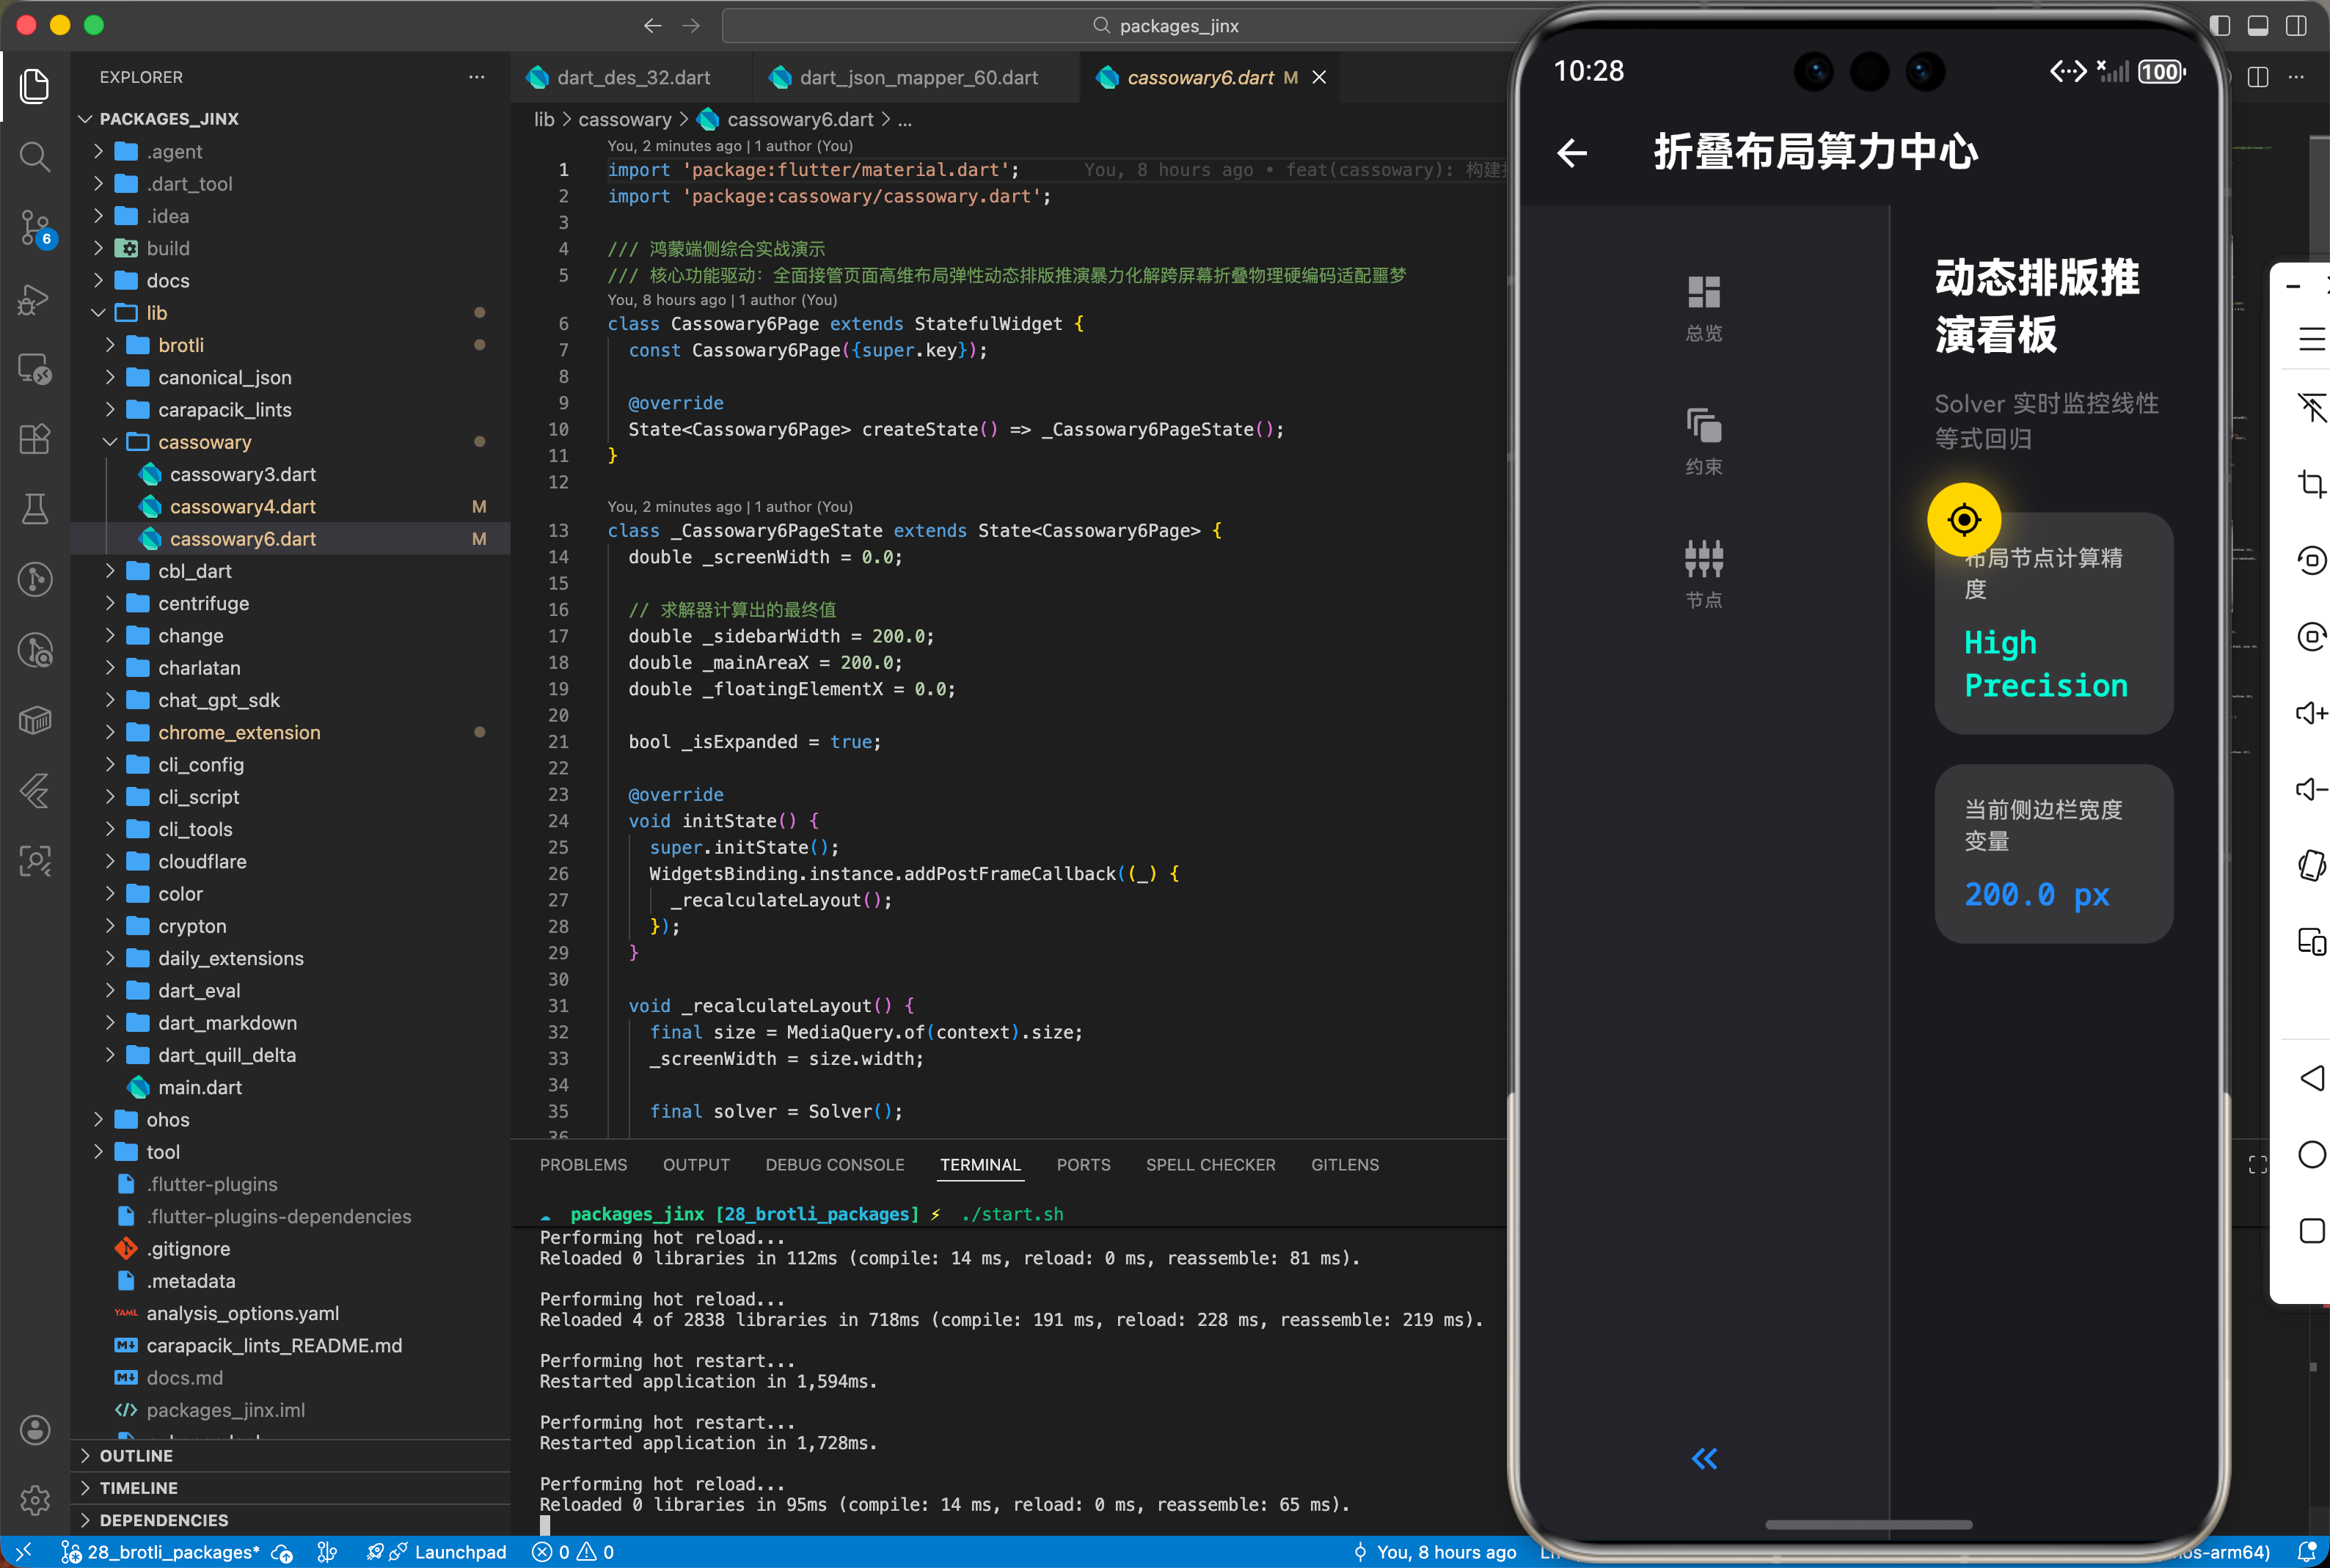This screenshot has width=2330, height=1568.
Task: Open the Extensions view icon
Action: (35, 439)
